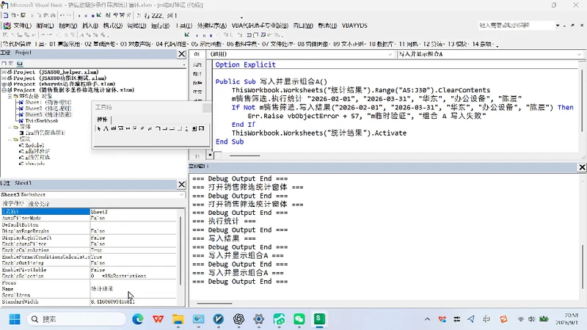
Task: Click the help question input box
Action: point(516,25)
